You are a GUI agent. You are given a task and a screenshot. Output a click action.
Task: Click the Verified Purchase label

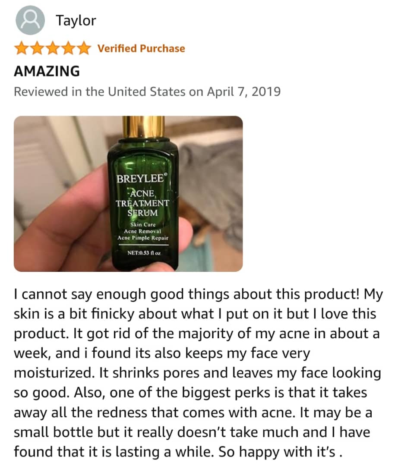click(x=141, y=48)
